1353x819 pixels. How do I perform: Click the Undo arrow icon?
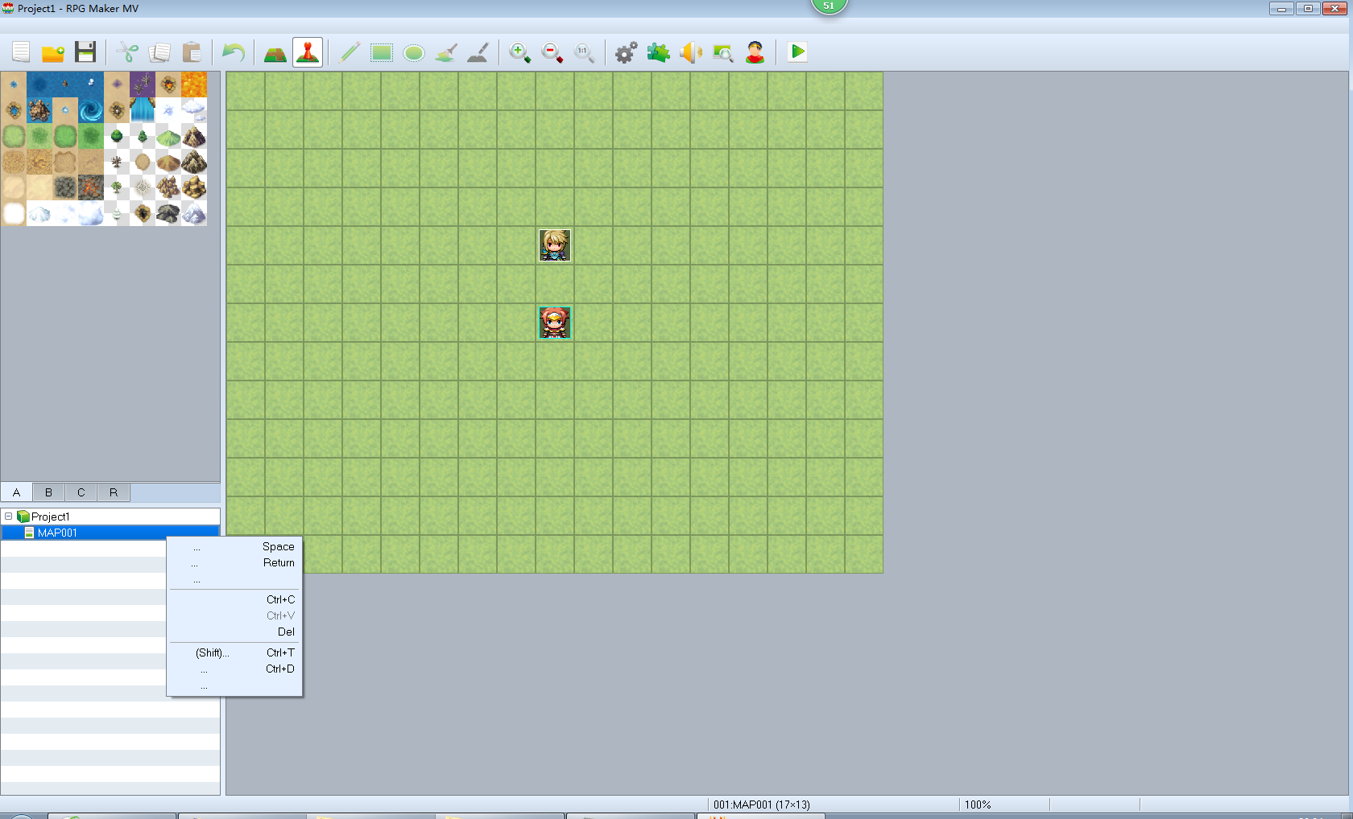(234, 52)
